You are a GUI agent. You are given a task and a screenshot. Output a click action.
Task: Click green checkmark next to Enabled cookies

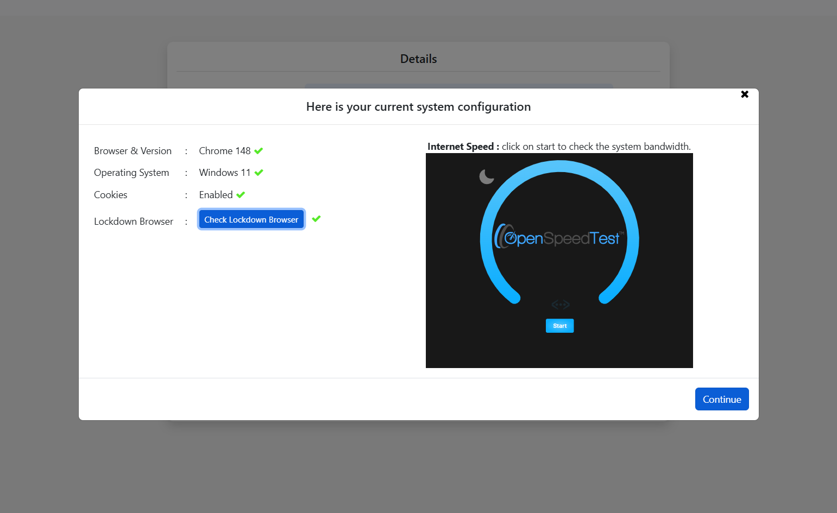pyautogui.click(x=241, y=195)
